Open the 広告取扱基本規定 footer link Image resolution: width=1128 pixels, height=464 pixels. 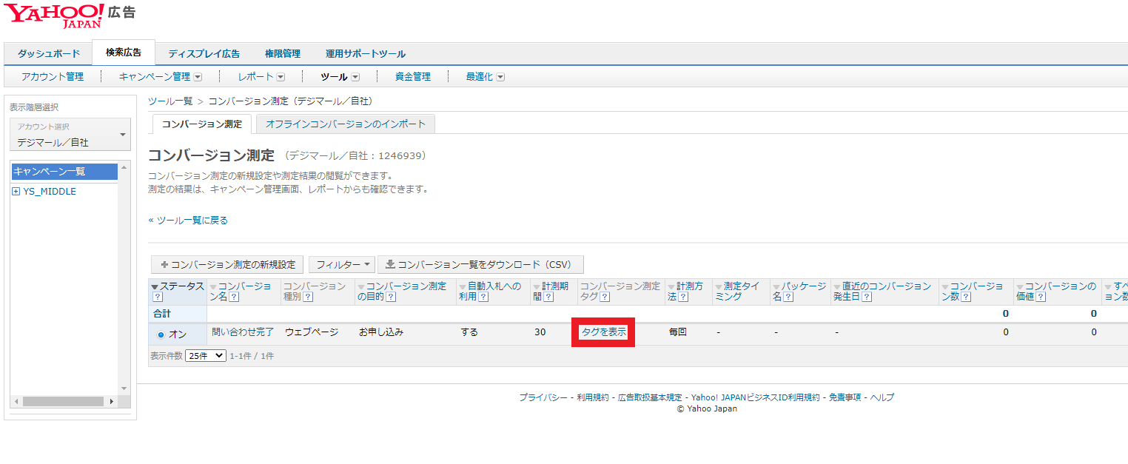coord(650,397)
